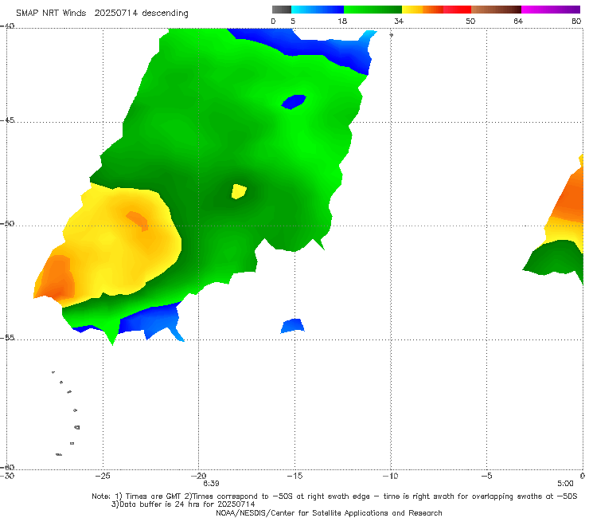Click the NOAA/NESDIS credit line
Image resolution: width=589 pixels, height=518 pixels.
coord(329,512)
